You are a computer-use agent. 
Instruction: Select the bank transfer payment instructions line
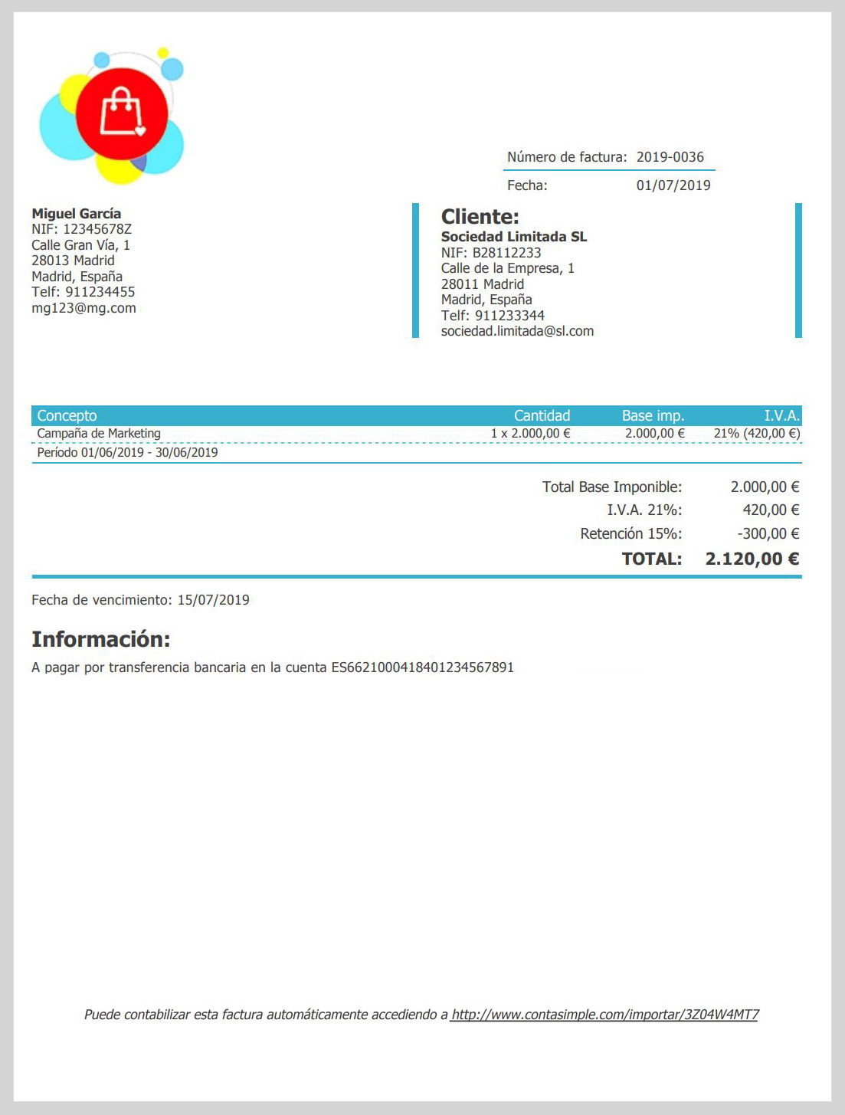pos(273,667)
